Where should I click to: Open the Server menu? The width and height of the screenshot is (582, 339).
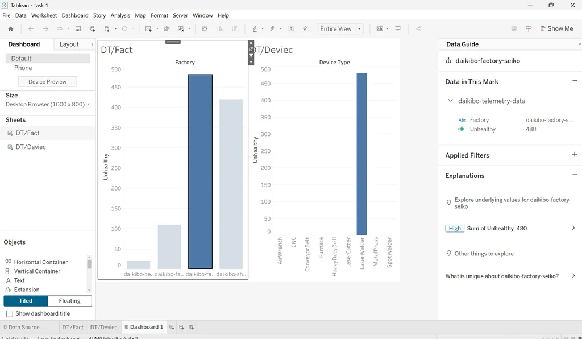coord(180,15)
